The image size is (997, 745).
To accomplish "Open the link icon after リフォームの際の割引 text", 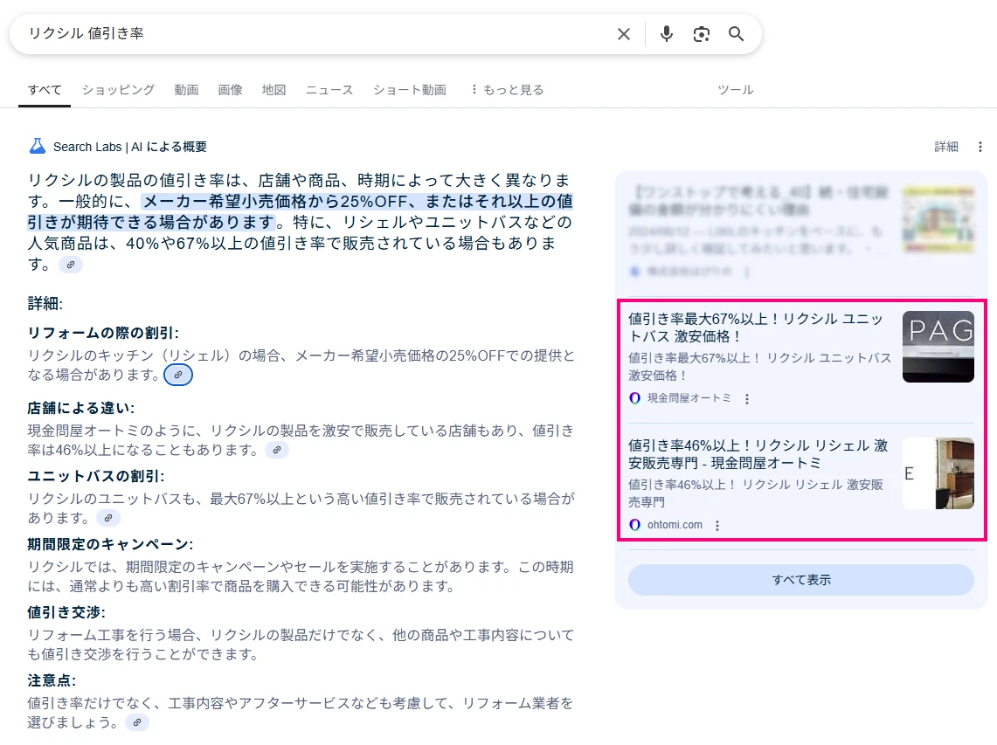I will 178,375.
